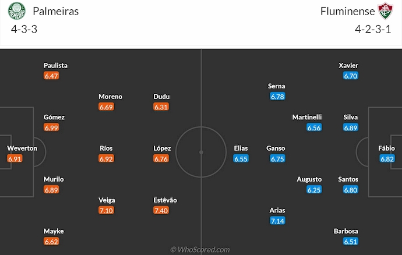Click Serna's 6.78 rating badge
This screenshot has height=255, width=402.
[277, 96]
